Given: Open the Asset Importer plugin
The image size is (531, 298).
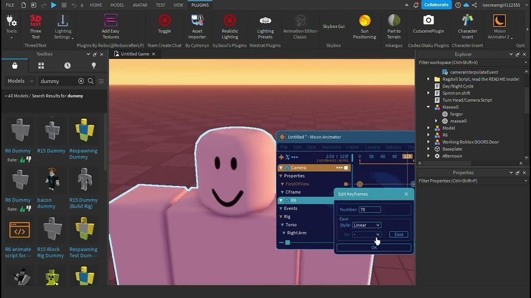Looking at the screenshot, I should coord(197,26).
